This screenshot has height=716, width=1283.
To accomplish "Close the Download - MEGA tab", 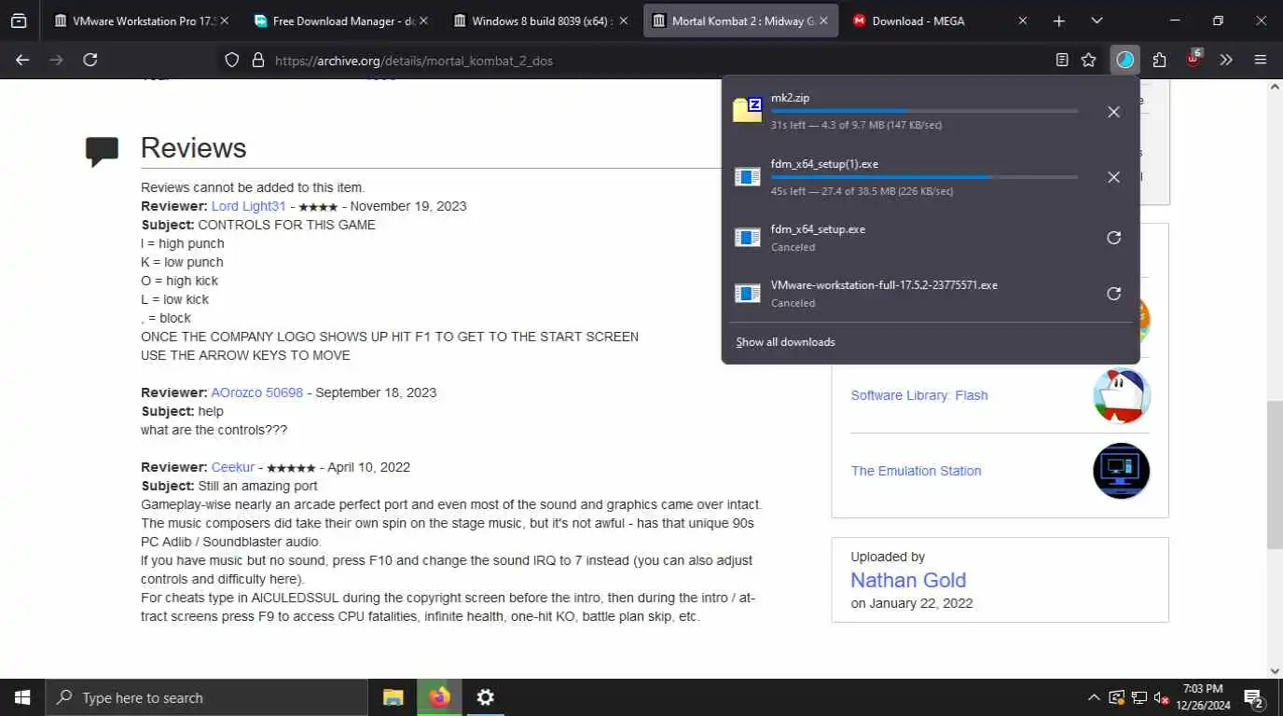I will 1022,21.
